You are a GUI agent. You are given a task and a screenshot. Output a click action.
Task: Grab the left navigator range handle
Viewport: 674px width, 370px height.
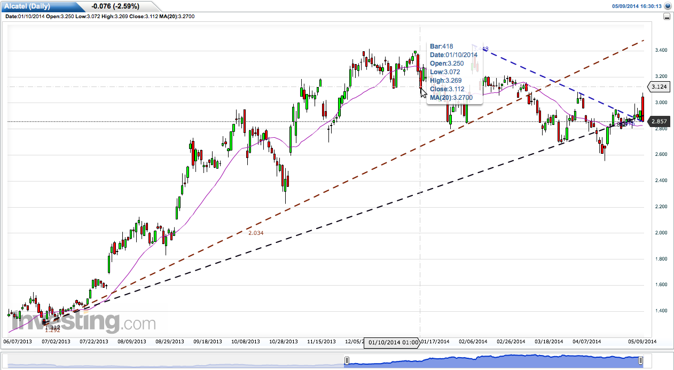tap(347, 361)
